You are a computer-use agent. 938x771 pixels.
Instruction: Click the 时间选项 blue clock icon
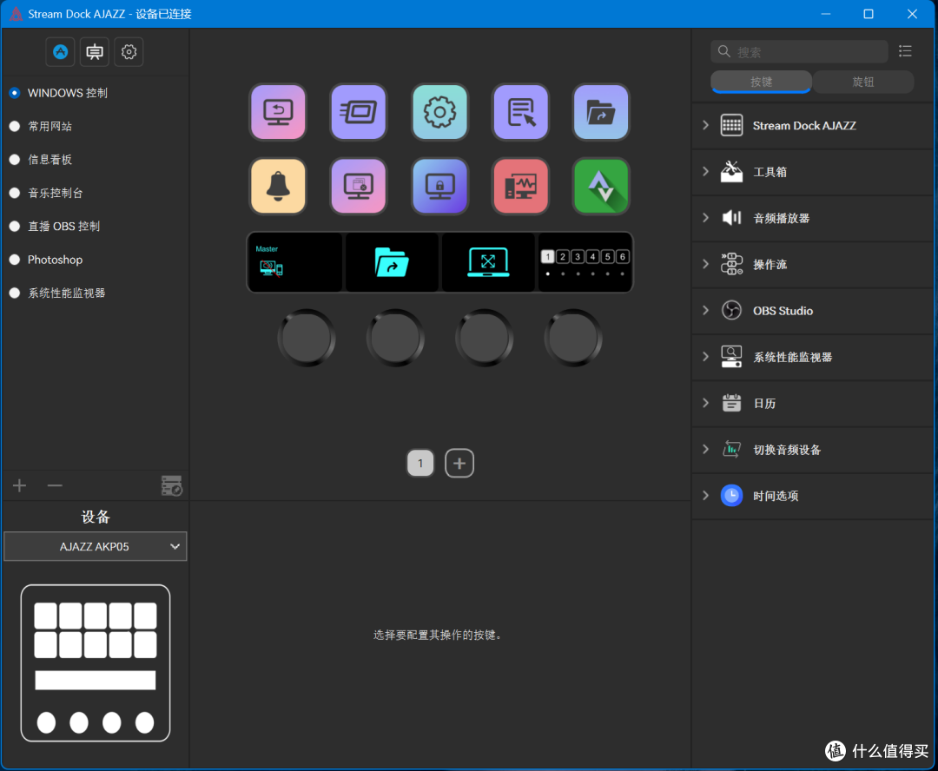(x=731, y=496)
